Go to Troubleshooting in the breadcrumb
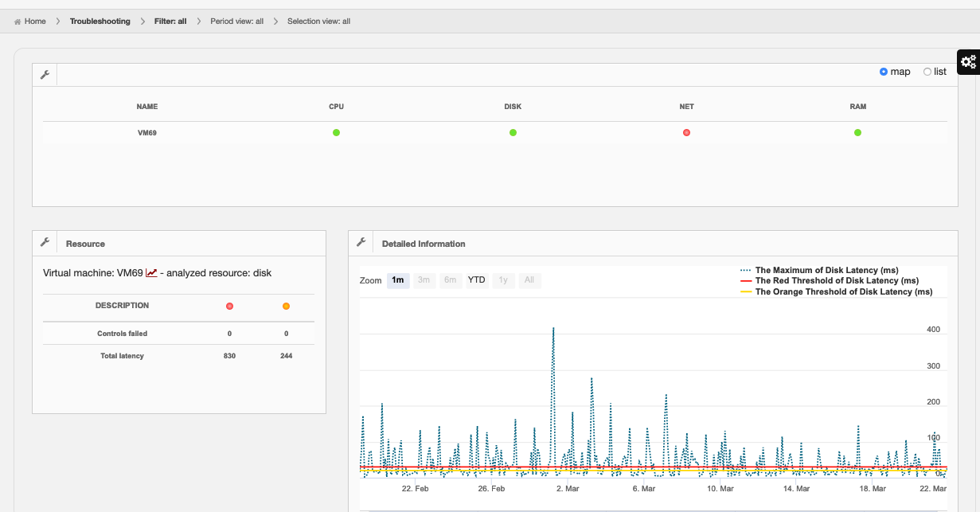980x512 pixels. tap(100, 21)
